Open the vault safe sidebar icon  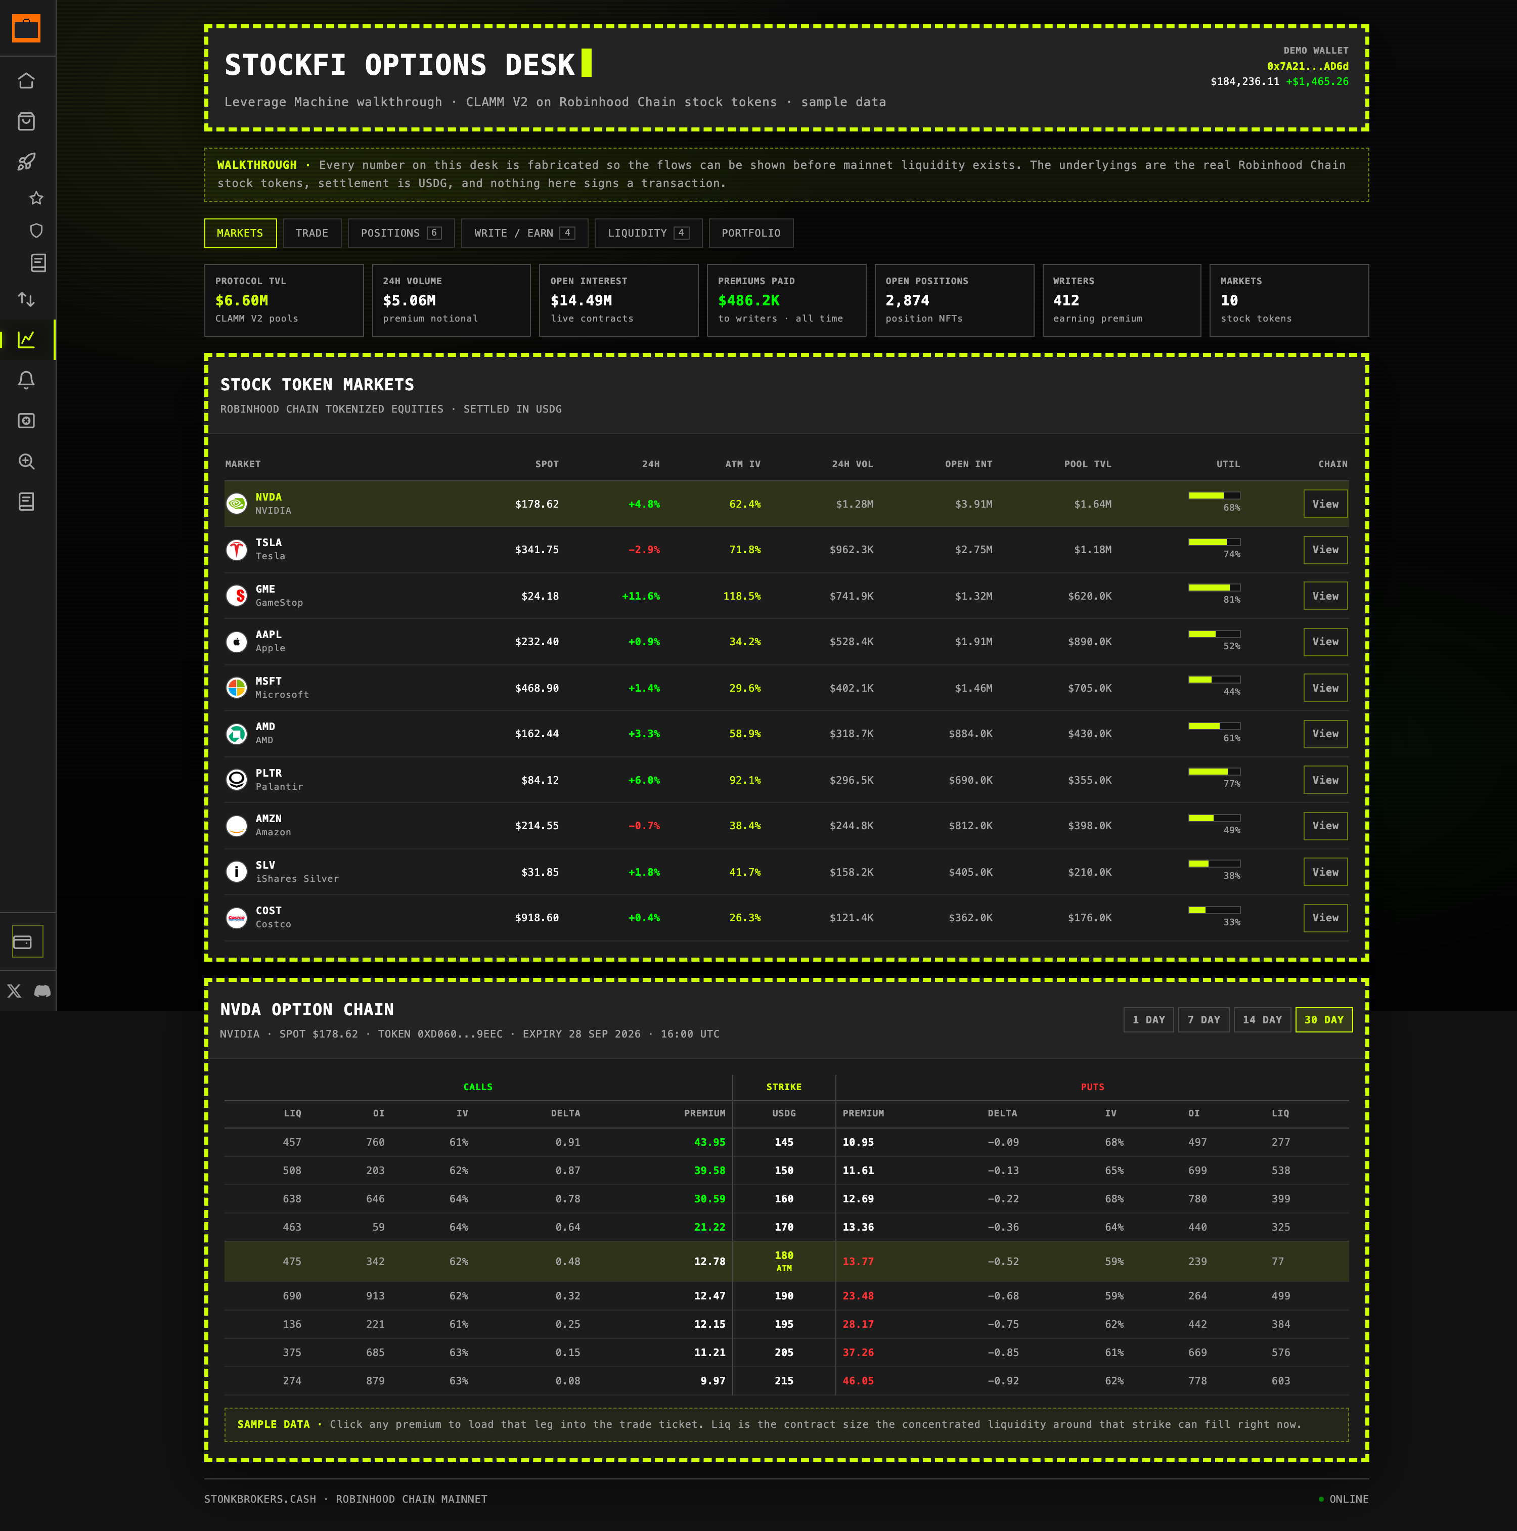click(x=26, y=421)
